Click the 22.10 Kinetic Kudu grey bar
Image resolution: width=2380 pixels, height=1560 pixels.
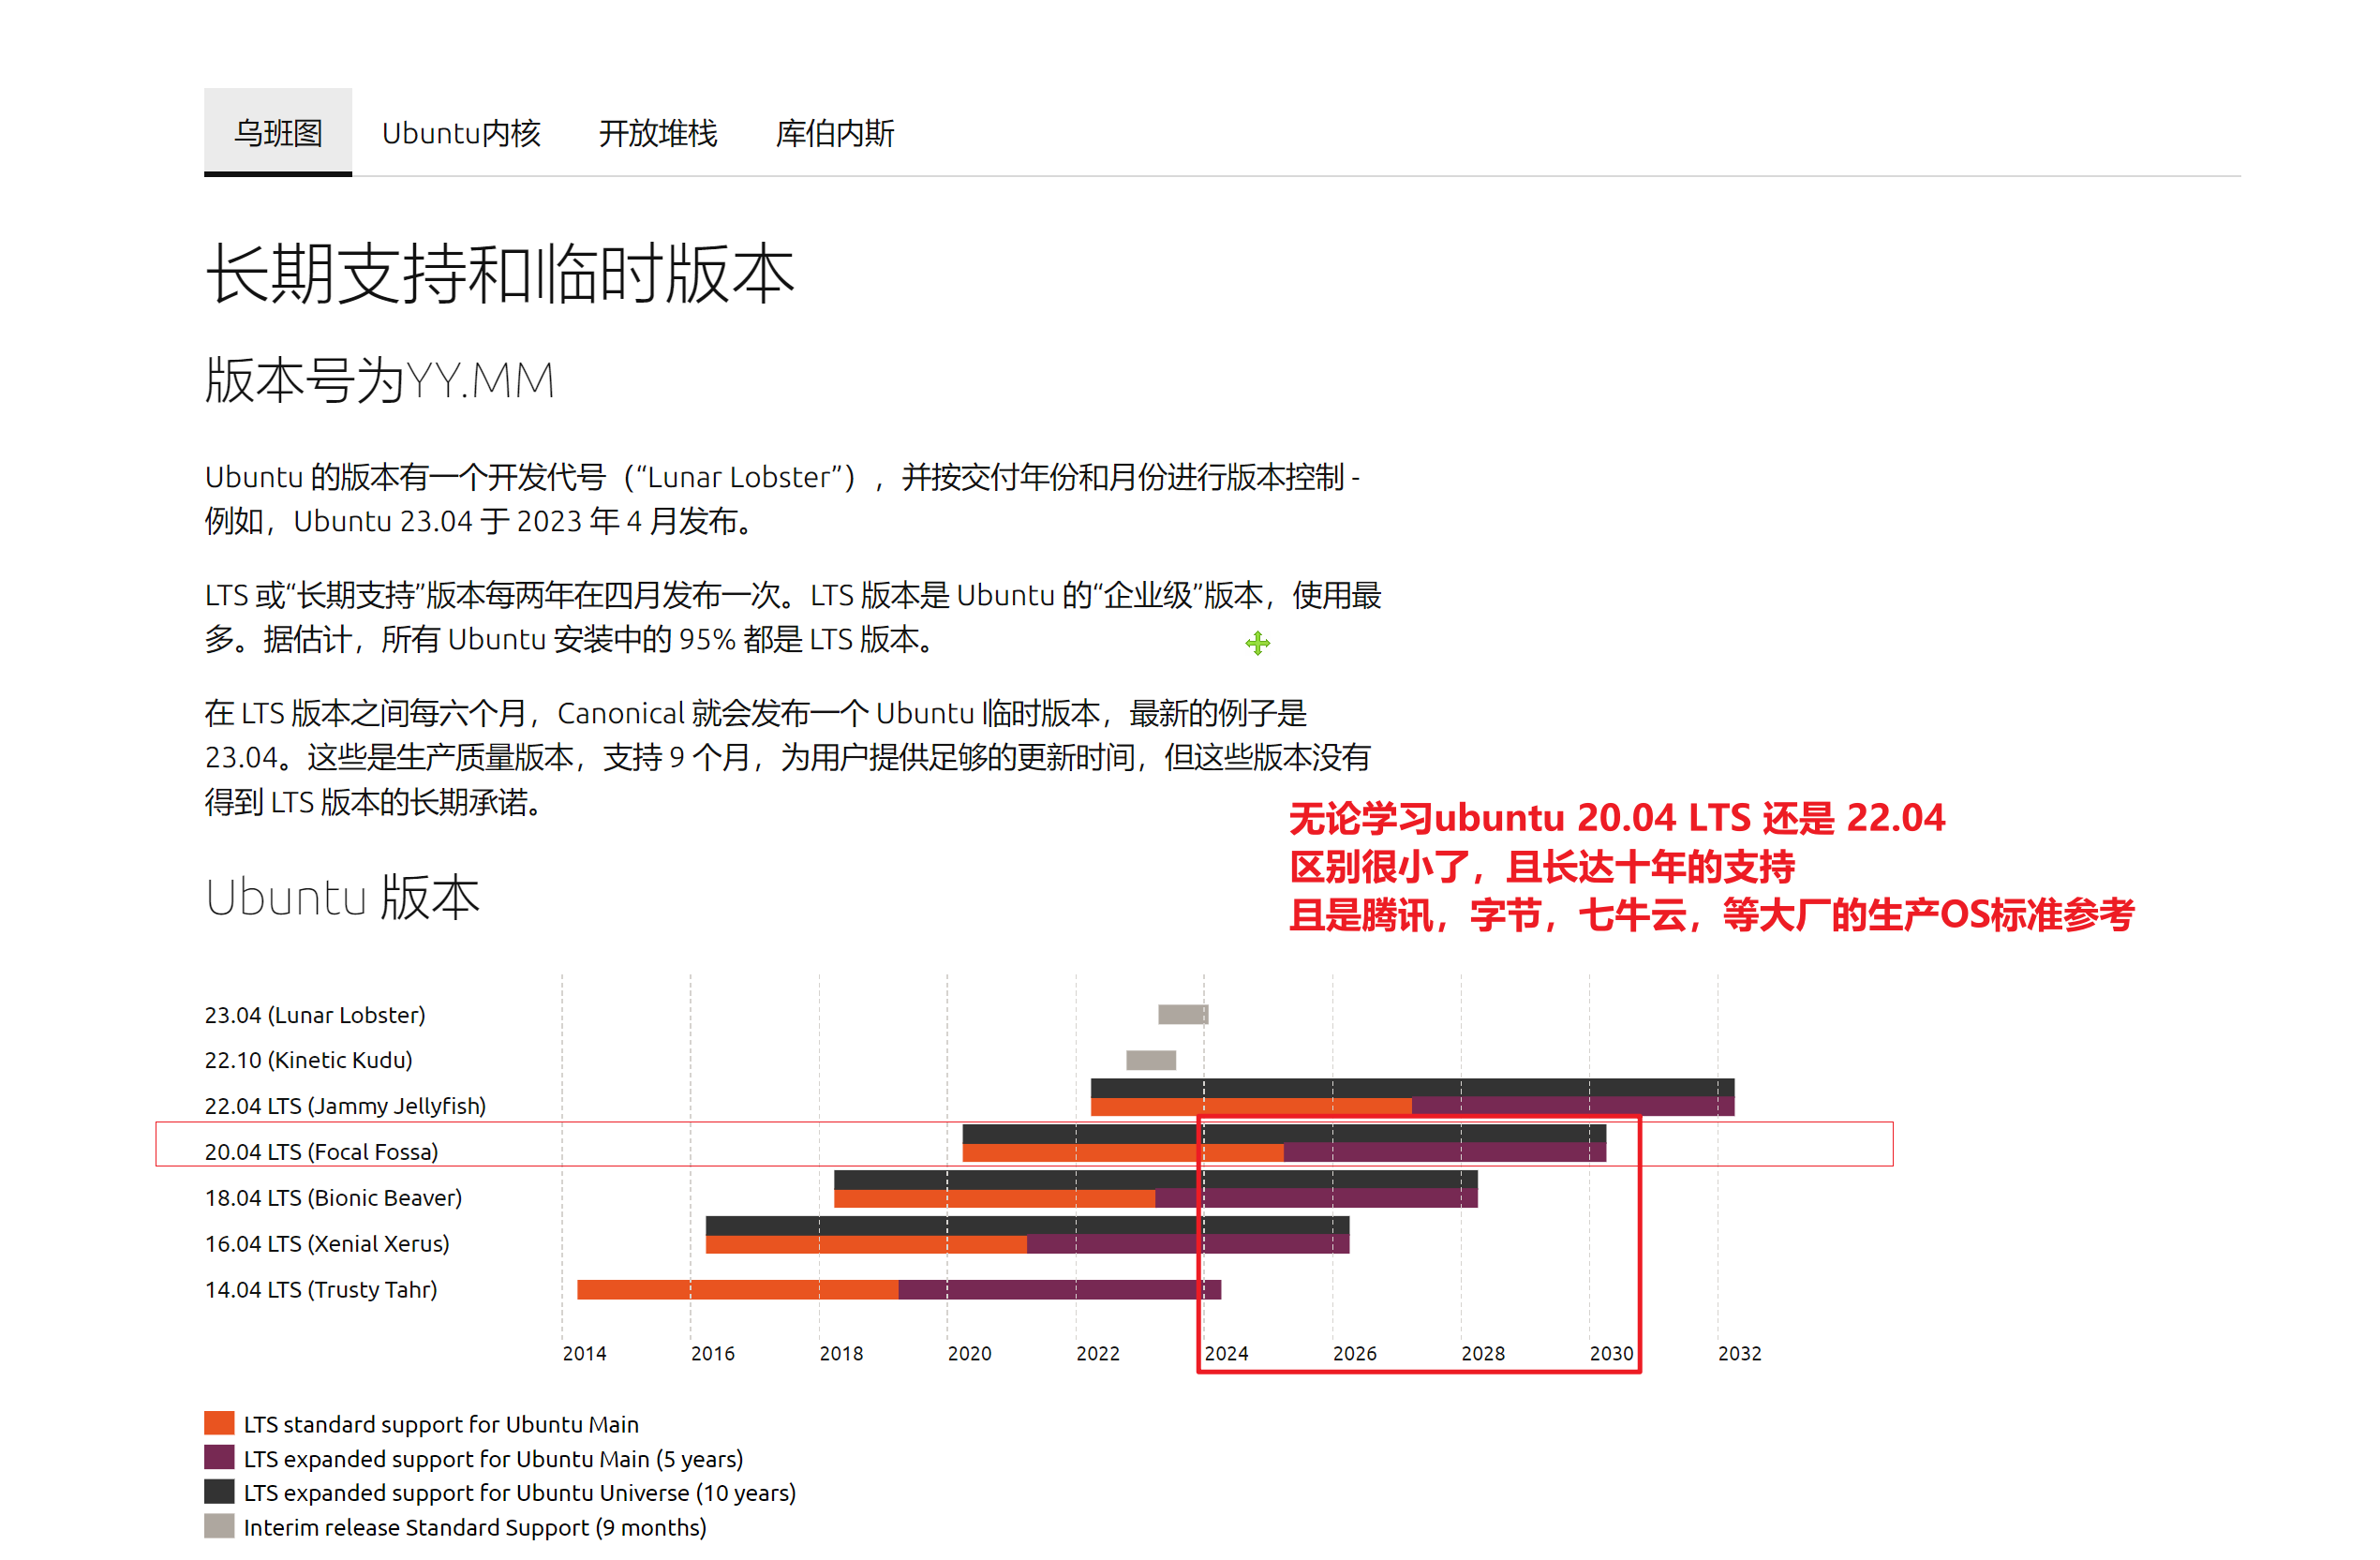click(x=1151, y=1060)
